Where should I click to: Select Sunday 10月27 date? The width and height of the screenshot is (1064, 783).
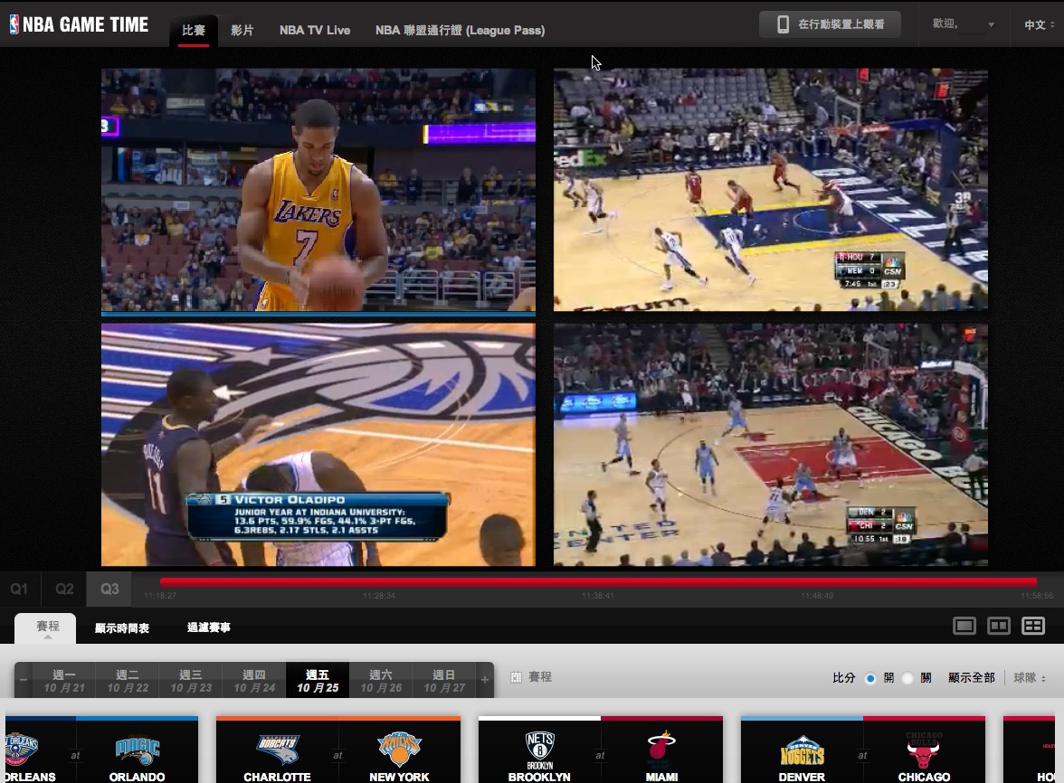(x=444, y=681)
